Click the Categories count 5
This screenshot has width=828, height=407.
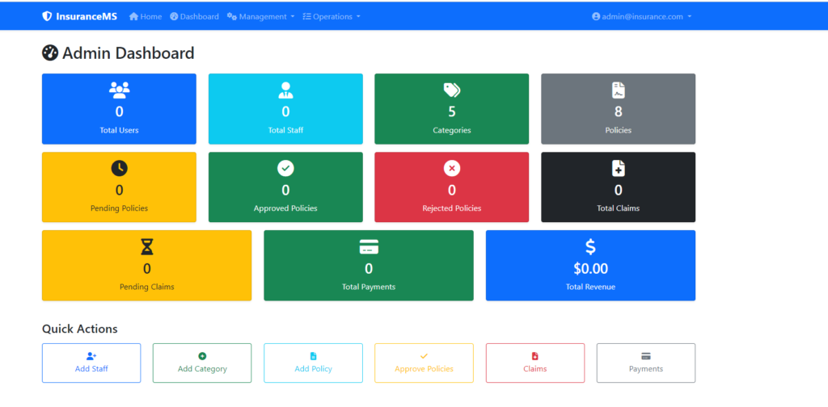452,111
